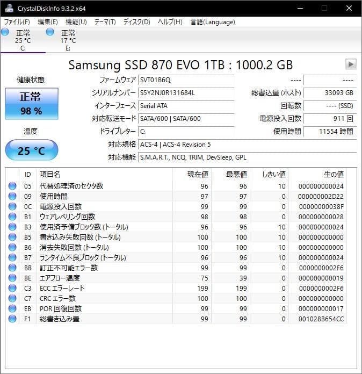
Task: Open the ヘルプ(H) menu
Action: (170, 22)
